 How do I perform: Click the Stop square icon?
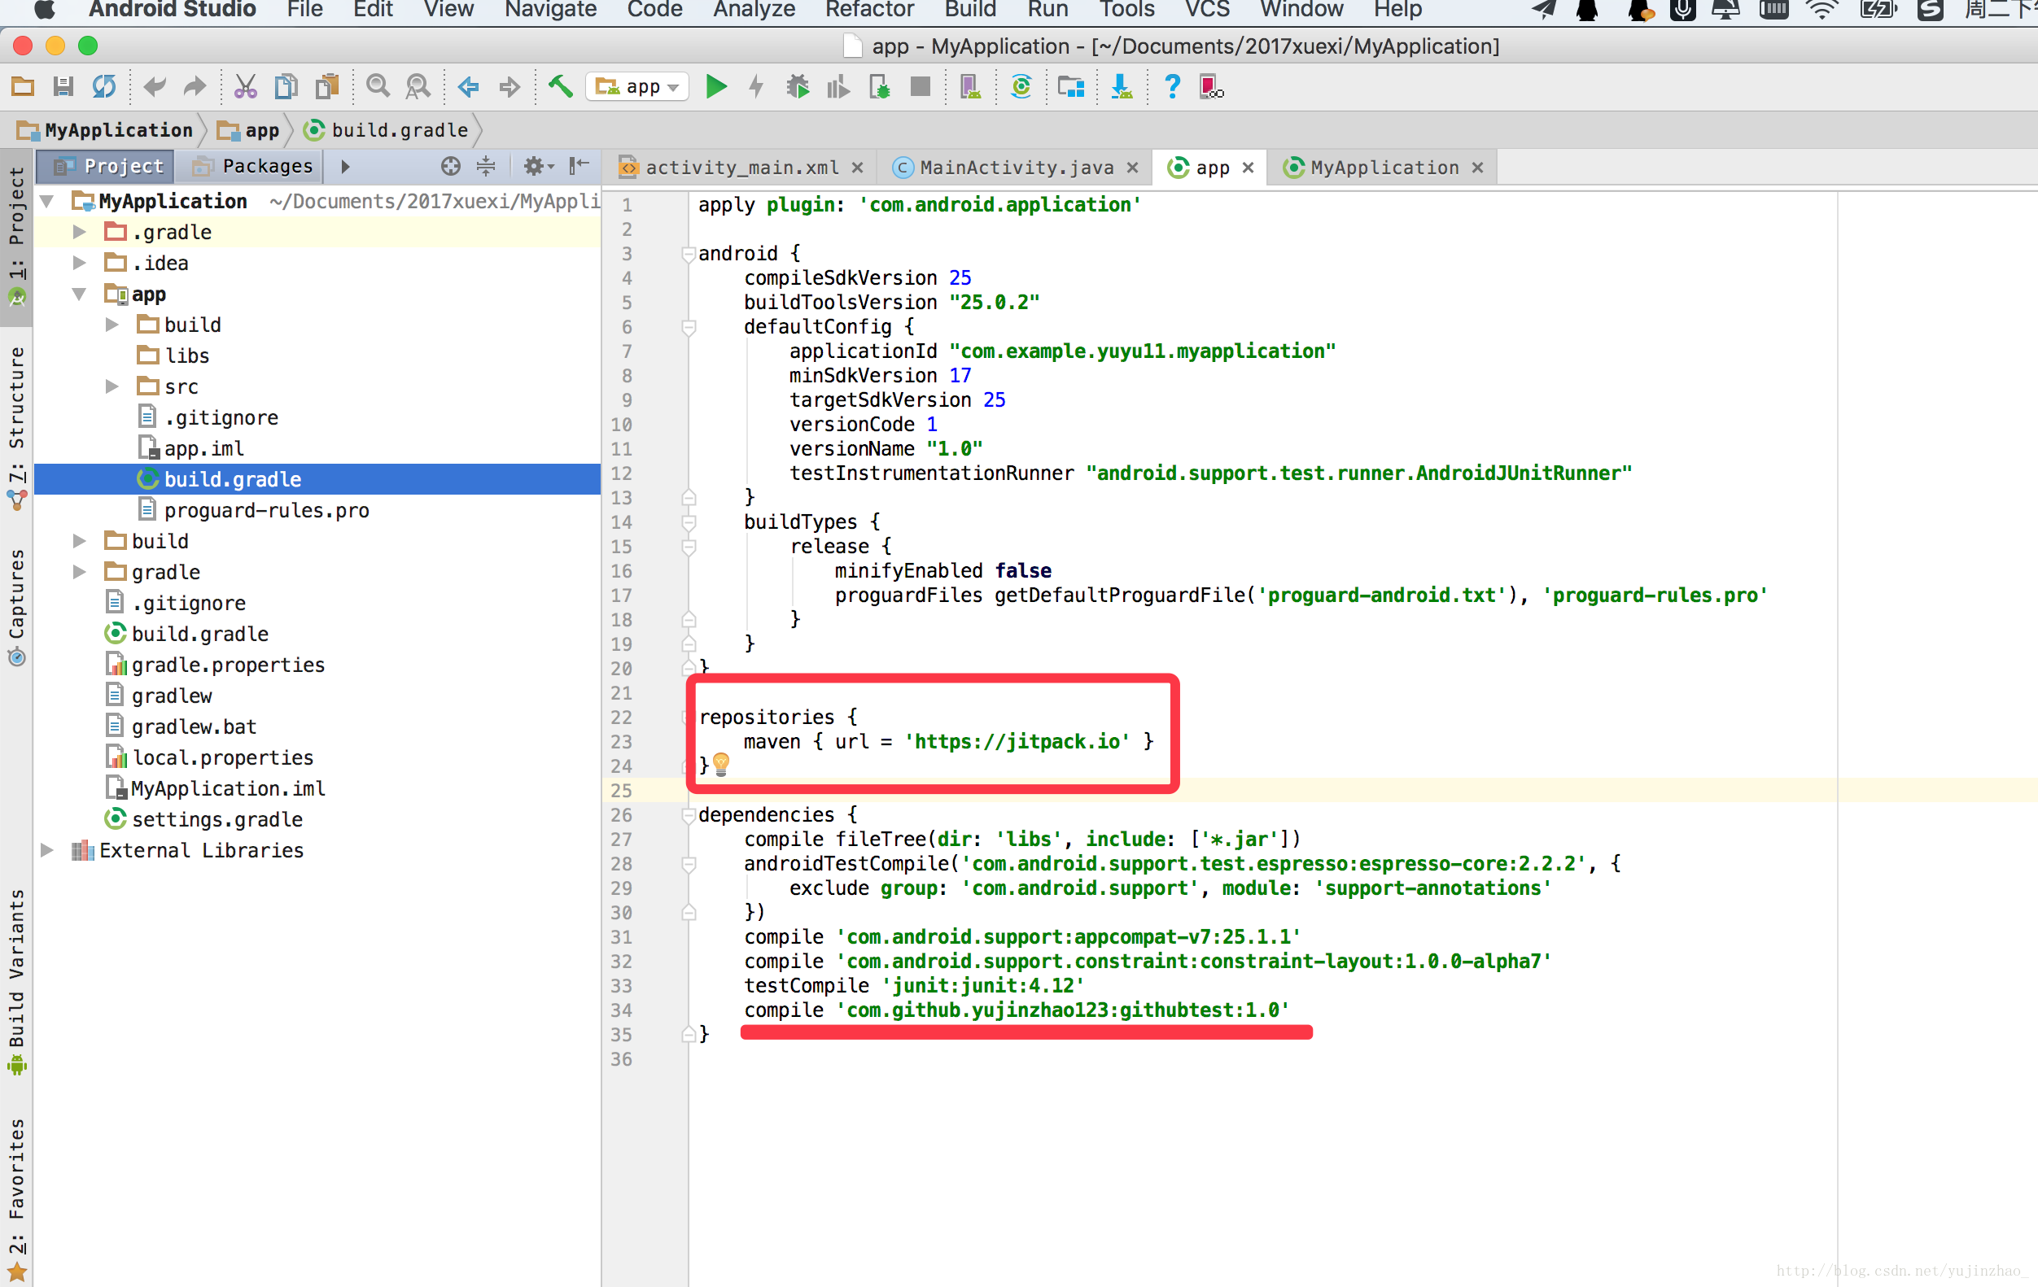tap(920, 86)
